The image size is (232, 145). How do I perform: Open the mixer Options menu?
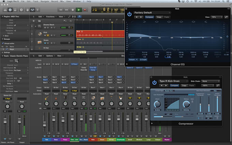coord(49,56)
